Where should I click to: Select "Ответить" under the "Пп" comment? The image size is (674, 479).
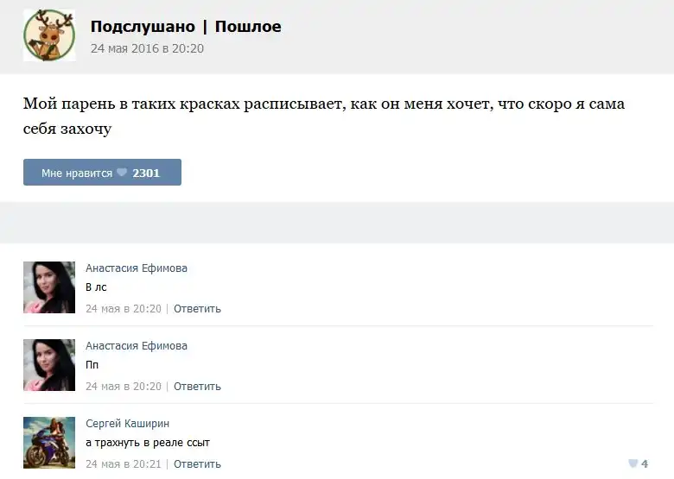pos(197,386)
